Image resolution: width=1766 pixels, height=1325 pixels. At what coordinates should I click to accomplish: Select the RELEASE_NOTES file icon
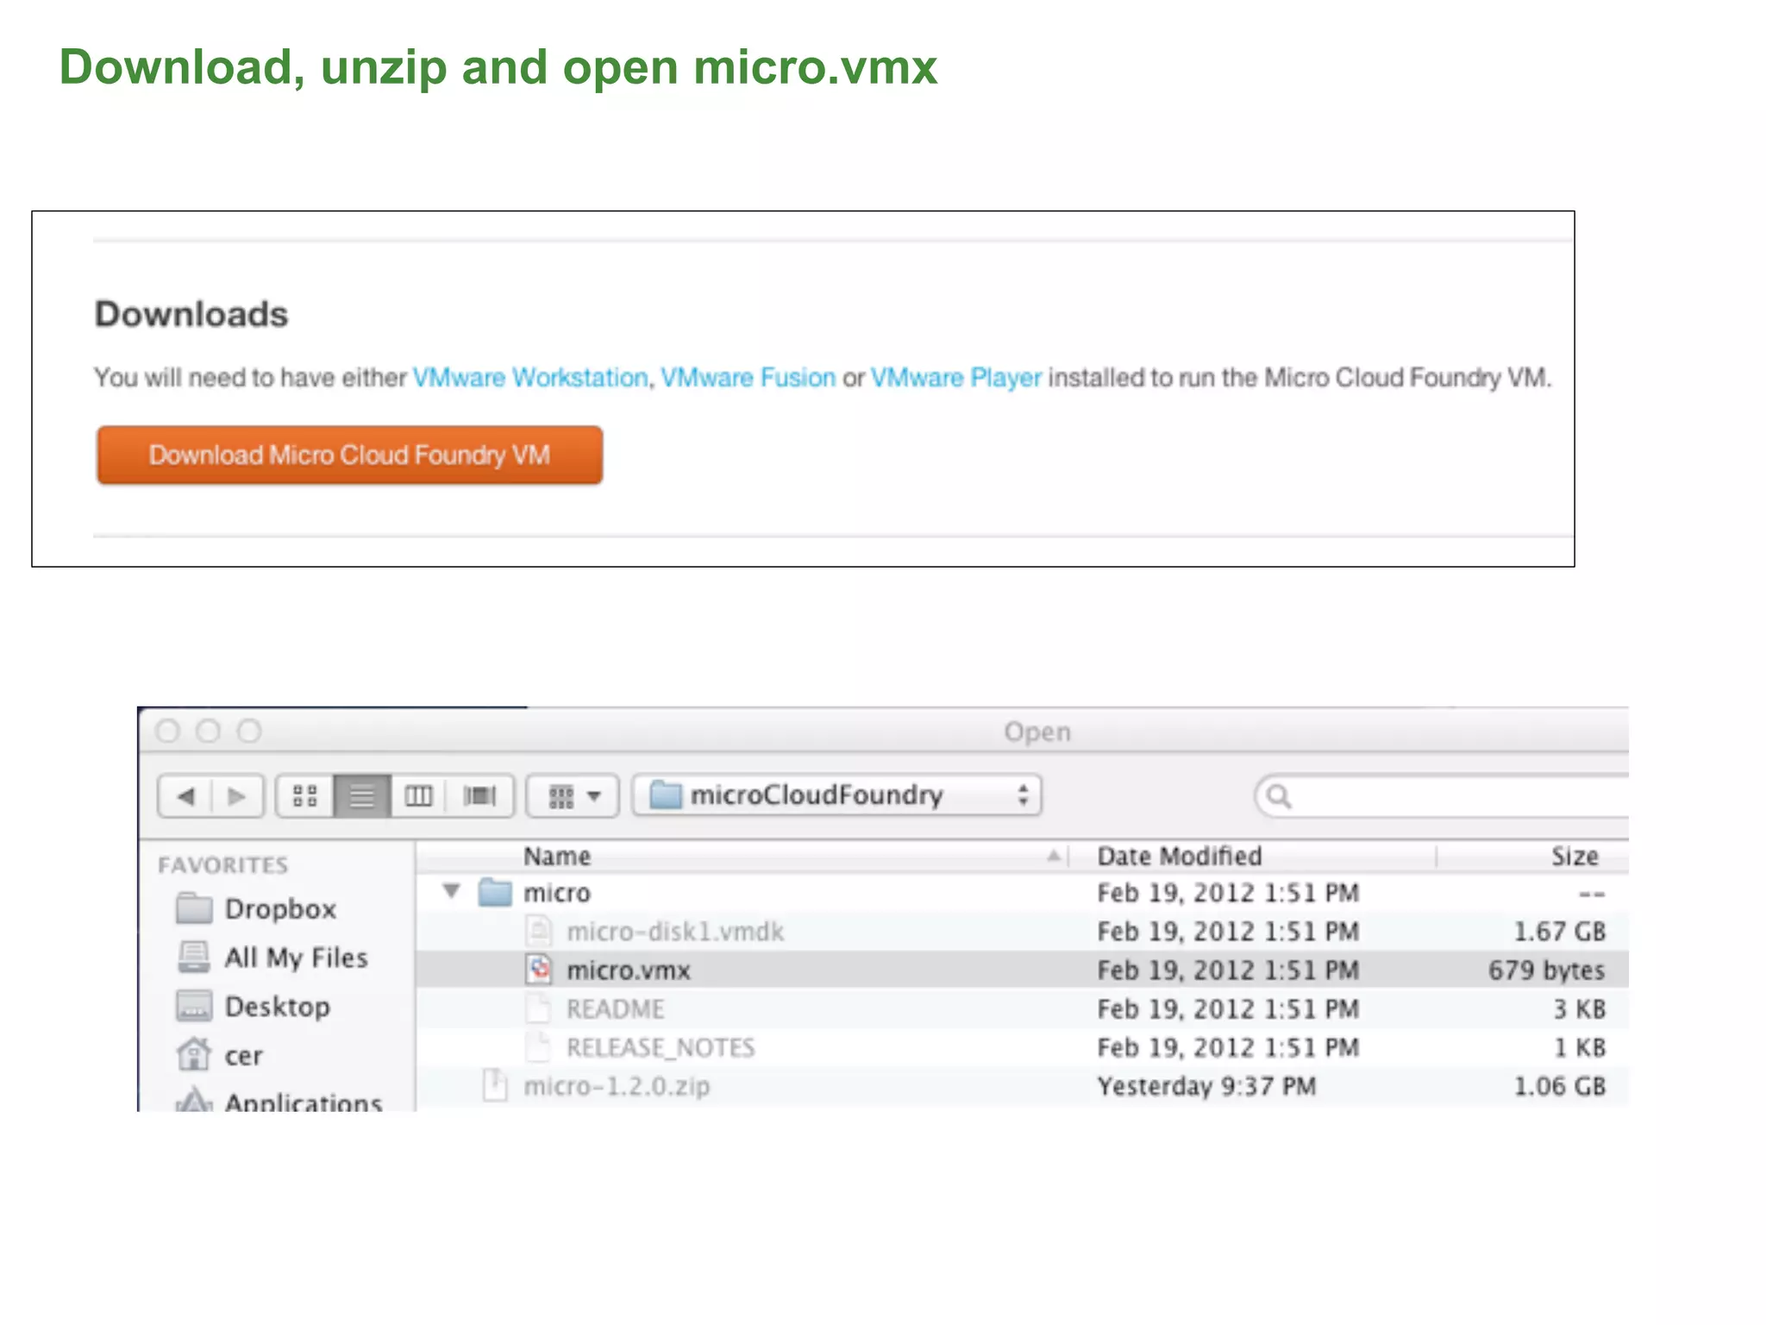pyautogui.click(x=539, y=1047)
